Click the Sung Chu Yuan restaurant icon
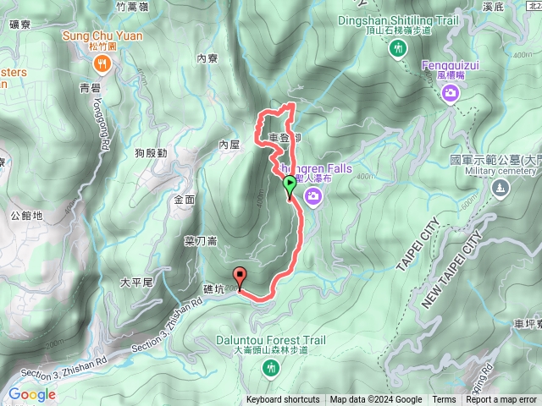Image resolution: width=542 pixels, height=406 pixels. pos(102,64)
